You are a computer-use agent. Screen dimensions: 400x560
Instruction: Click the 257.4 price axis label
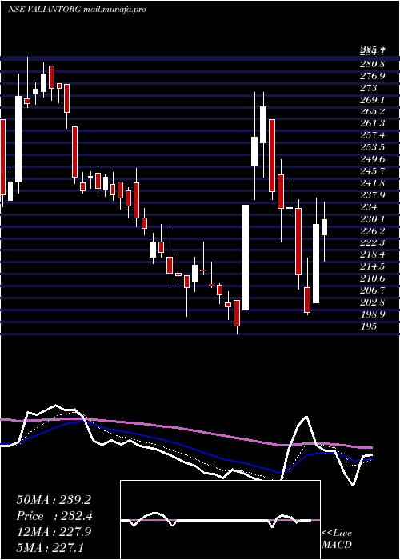(x=374, y=136)
